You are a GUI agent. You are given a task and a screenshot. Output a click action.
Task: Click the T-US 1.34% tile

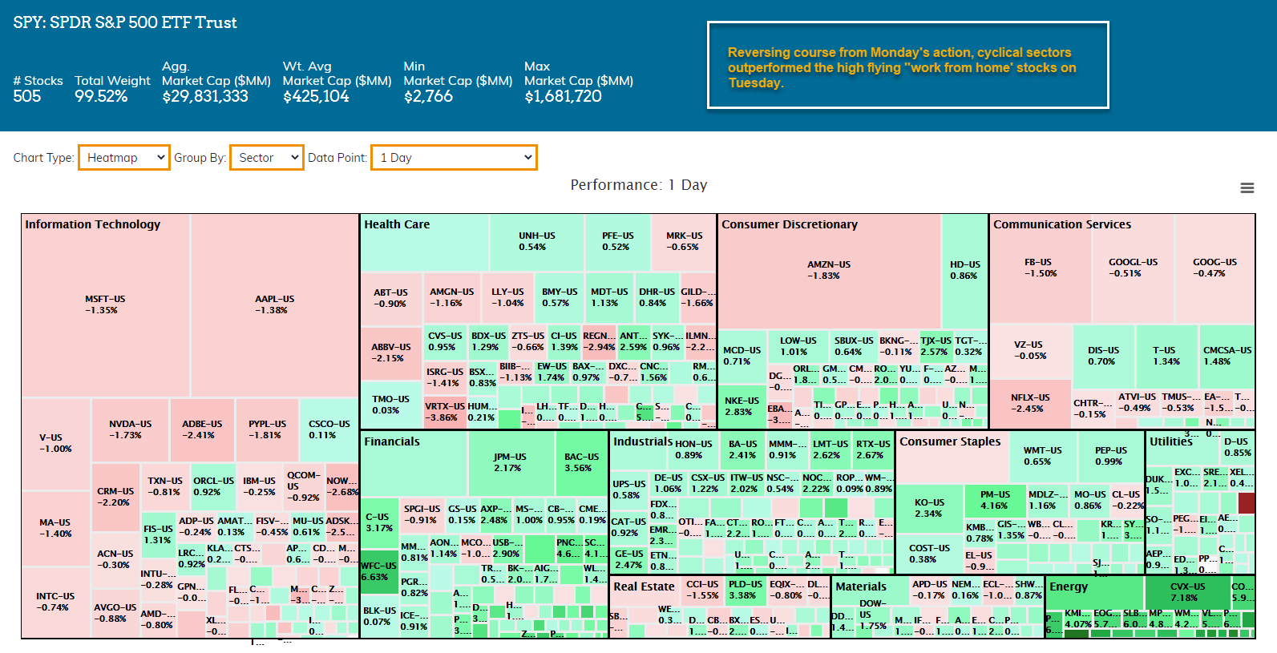coord(1166,357)
